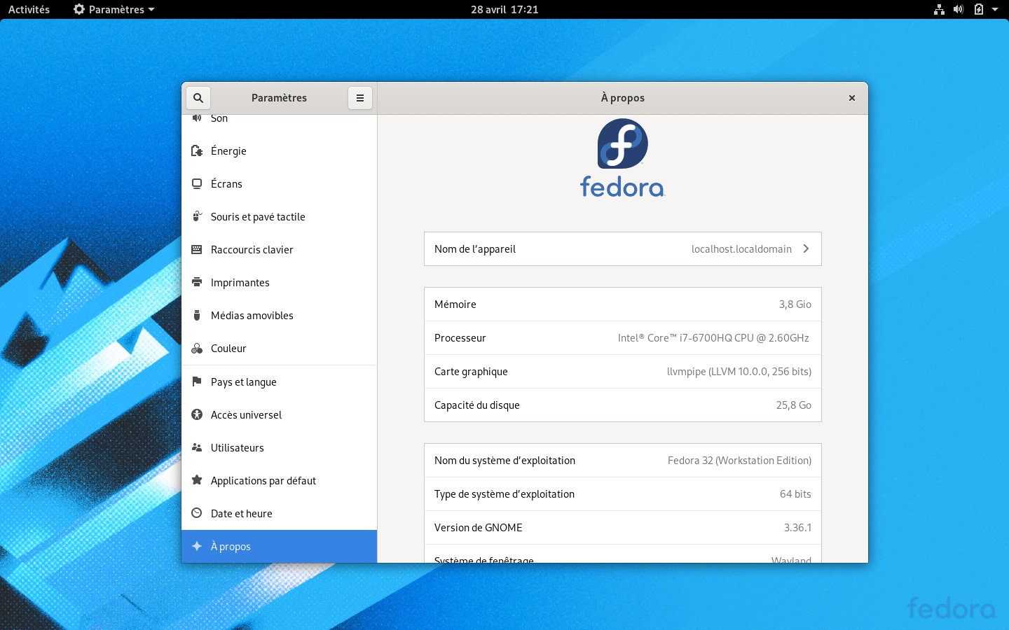Click the Version de GNOME label

pos(479,528)
